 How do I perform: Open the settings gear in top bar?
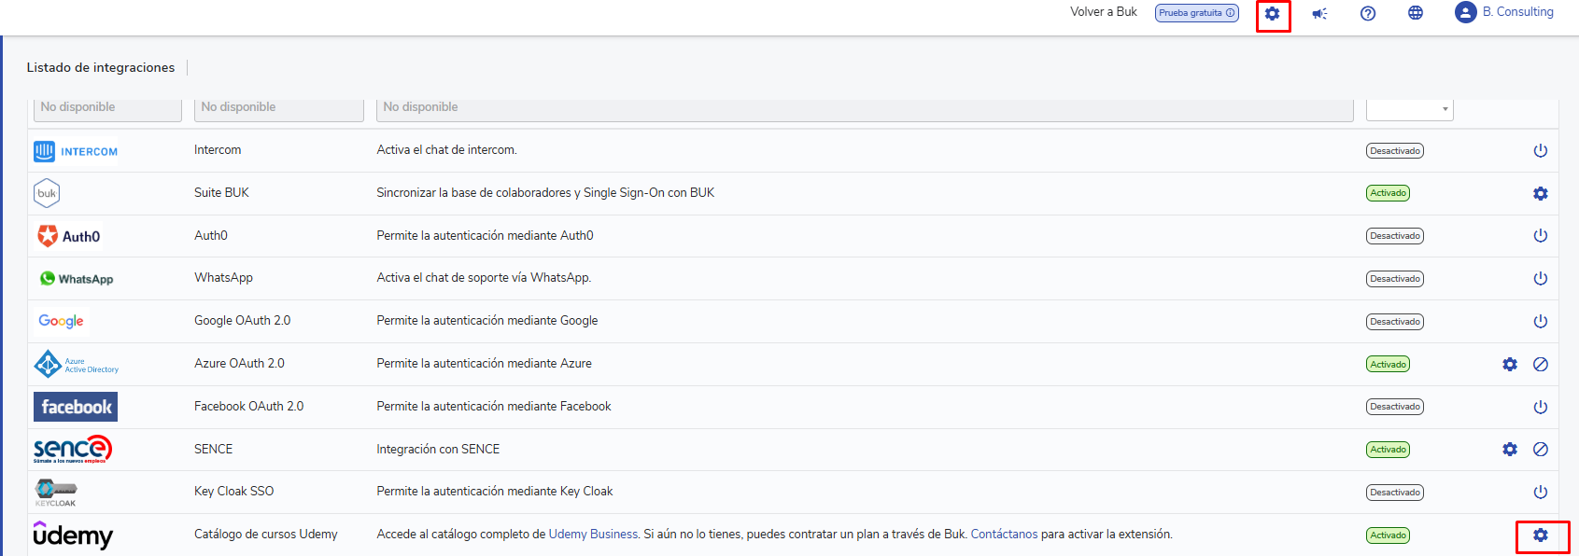tap(1272, 14)
